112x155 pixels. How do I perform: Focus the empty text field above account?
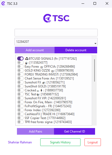pyautogui.click(x=56, y=33)
